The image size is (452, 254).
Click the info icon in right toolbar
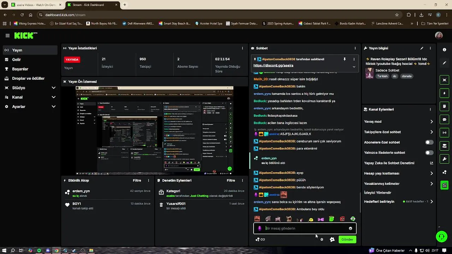pyautogui.click(x=444, y=50)
